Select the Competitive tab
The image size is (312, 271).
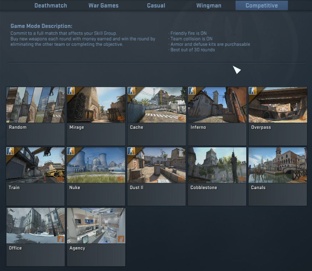pyautogui.click(x=262, y=5)
